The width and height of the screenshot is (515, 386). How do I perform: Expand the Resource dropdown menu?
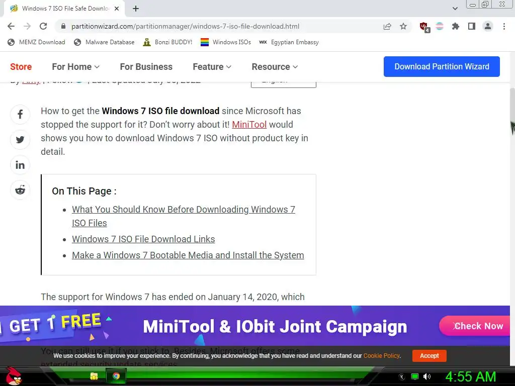275,67
